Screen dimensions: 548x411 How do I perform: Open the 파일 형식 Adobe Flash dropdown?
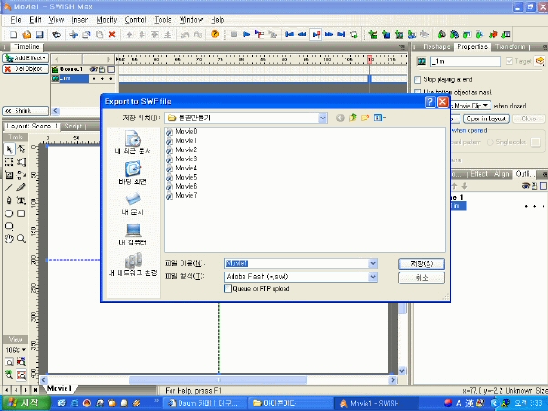tap(373, 277)
